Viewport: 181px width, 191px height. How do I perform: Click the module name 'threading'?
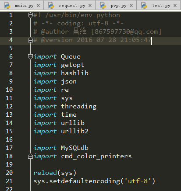pyautogui.click(x=78, y=107)
